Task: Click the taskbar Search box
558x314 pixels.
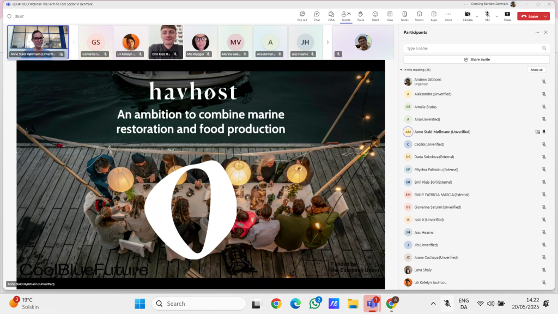Action: [x=198, y=304]
